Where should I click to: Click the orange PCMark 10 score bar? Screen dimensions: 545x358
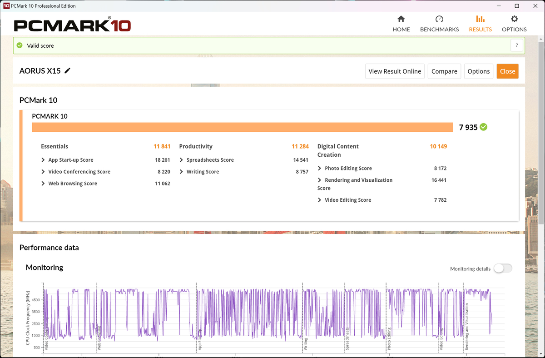pyautogui.click(x=242, y=127)
